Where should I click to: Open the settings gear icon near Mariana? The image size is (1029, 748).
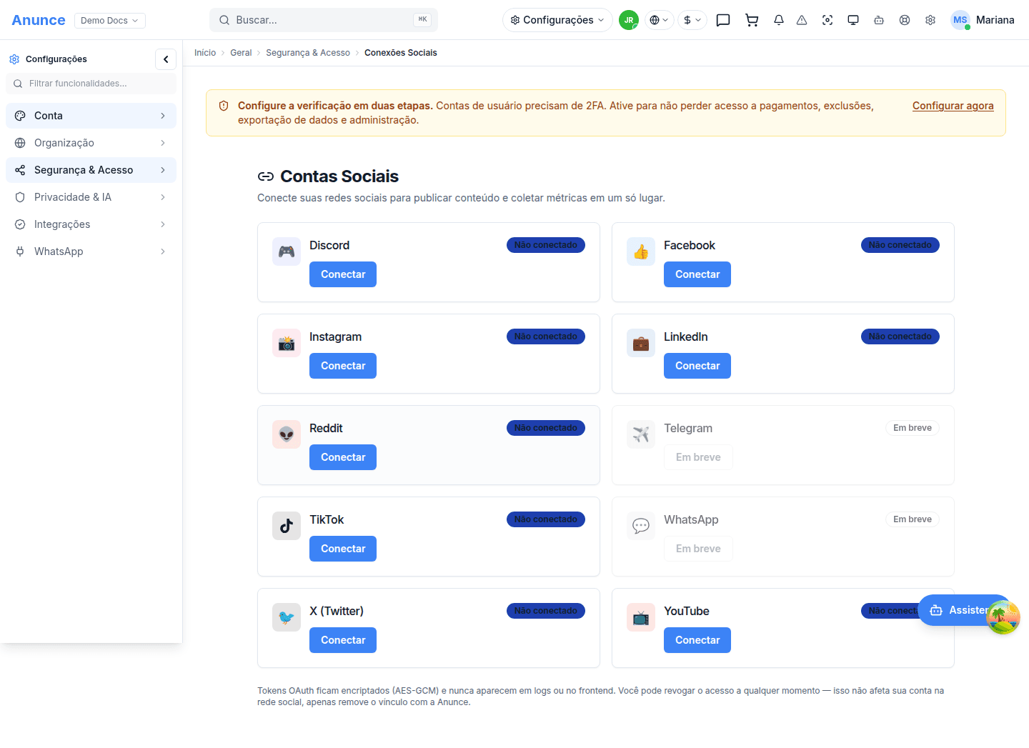pyautogui.click(x=930, y=20)
